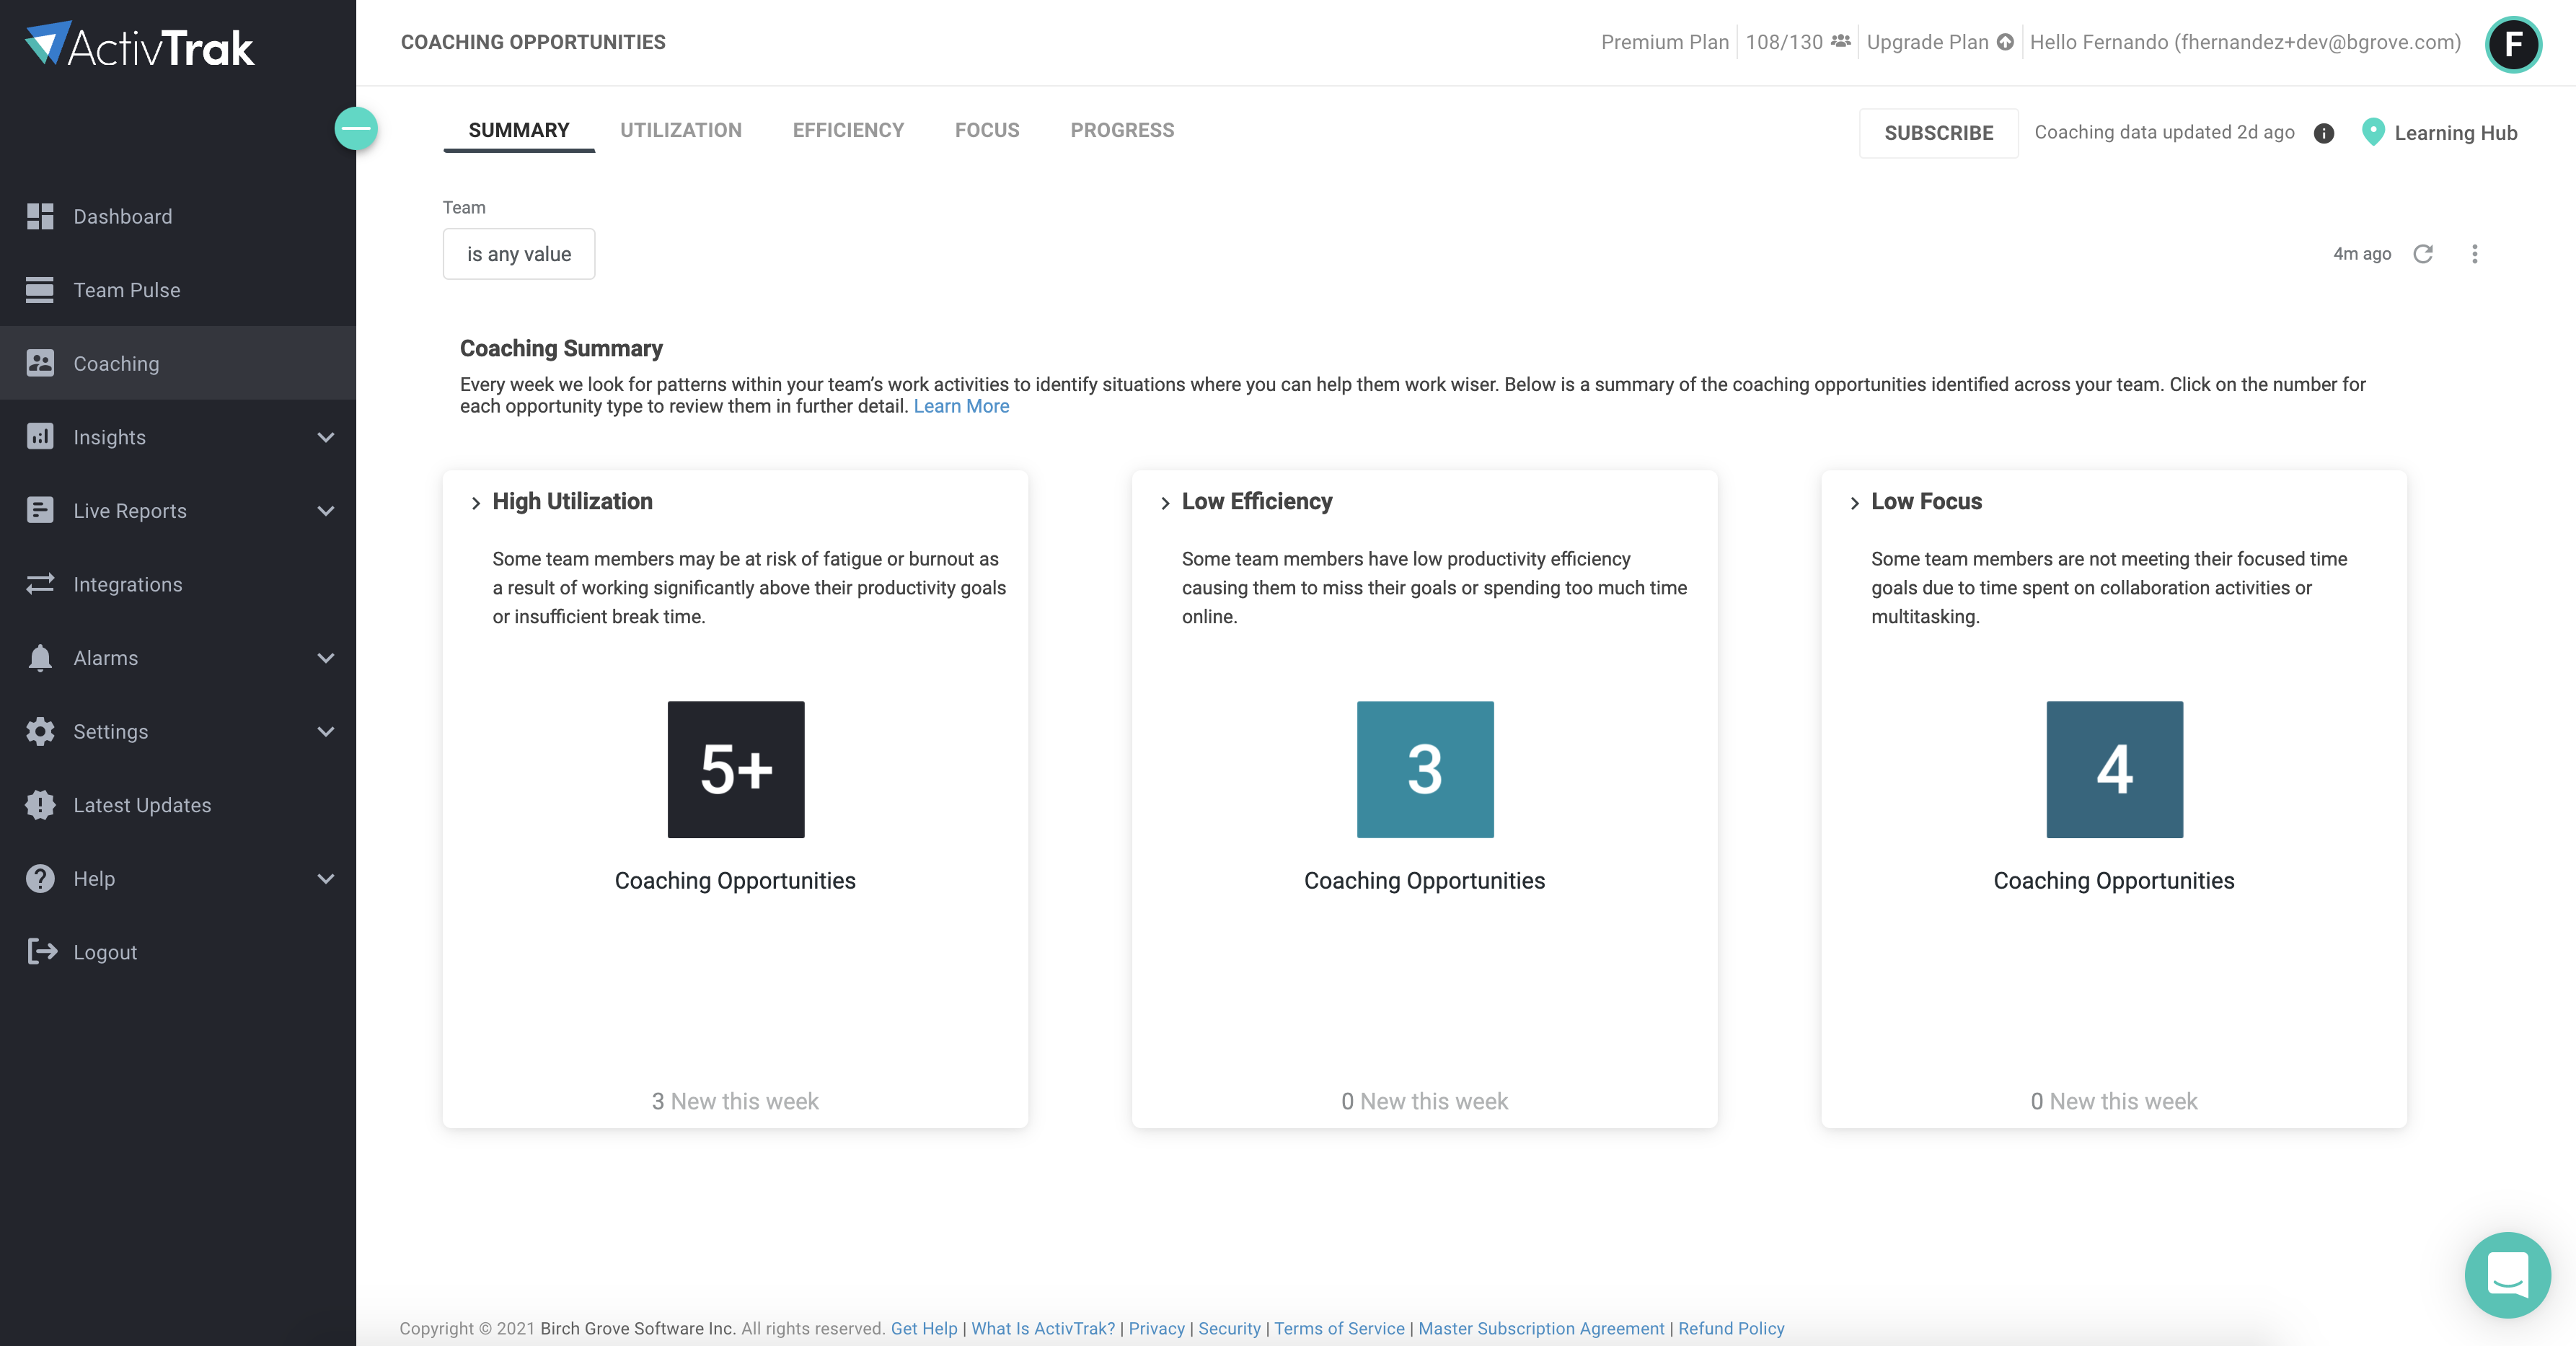Open Team Pulse in the sidebar

point(178,290)
